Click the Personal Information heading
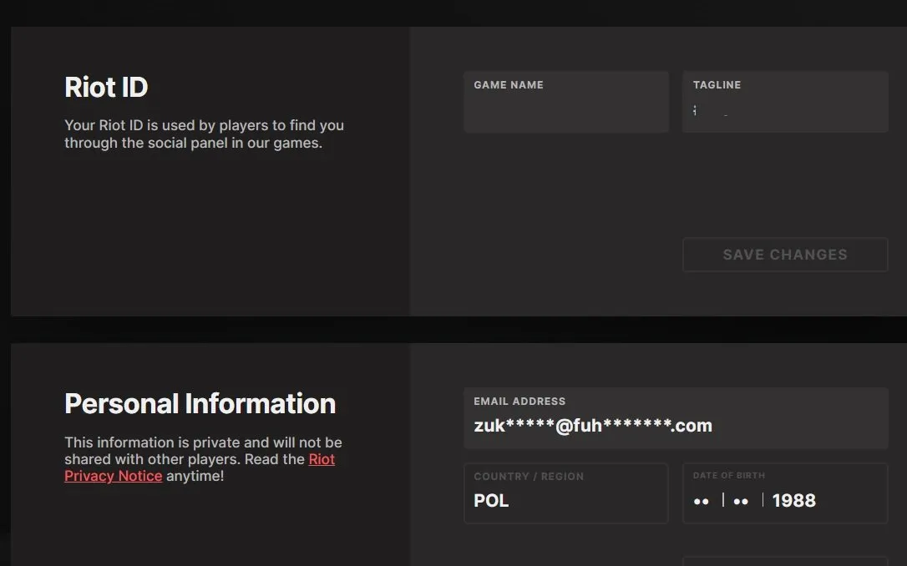 point(200,403)
